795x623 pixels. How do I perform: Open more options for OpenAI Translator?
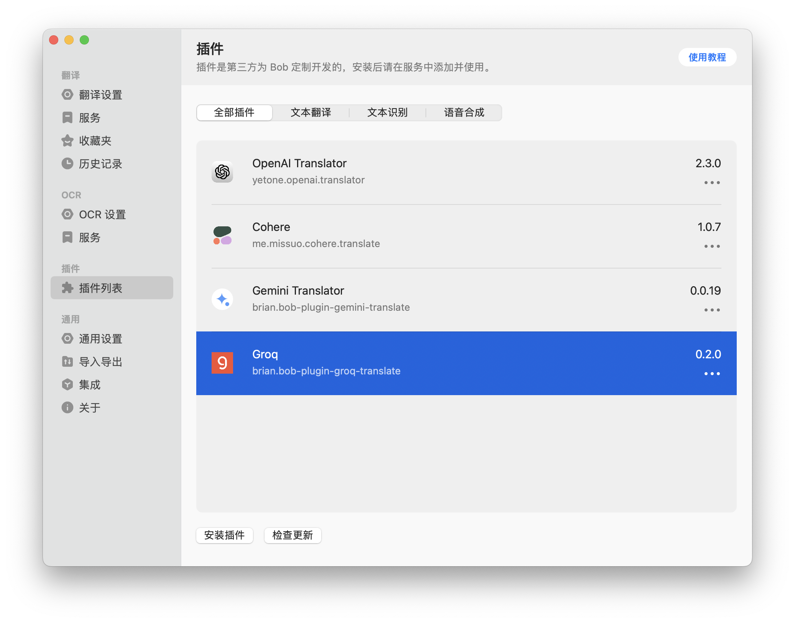coord(712,183)
